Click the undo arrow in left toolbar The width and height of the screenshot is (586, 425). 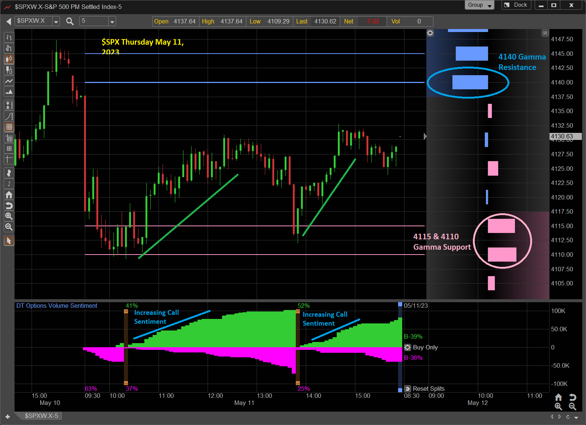(9, 205)
